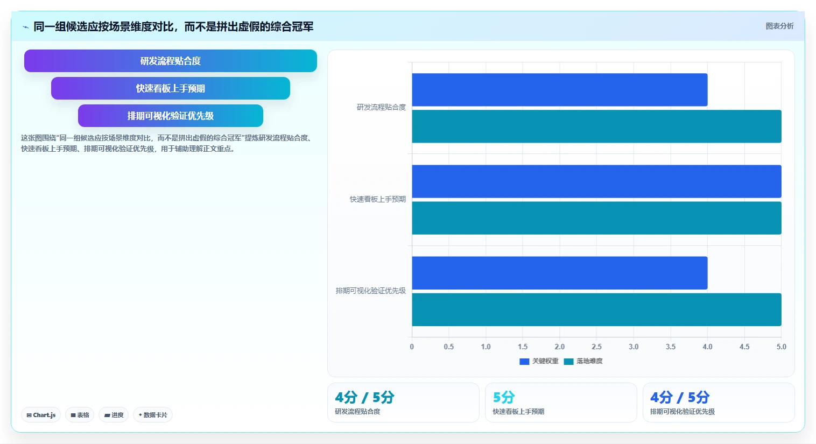
Task: Open the 5分 快速看板上手预期 stat card
Action: pyautogui.click(x=561, y=403)
